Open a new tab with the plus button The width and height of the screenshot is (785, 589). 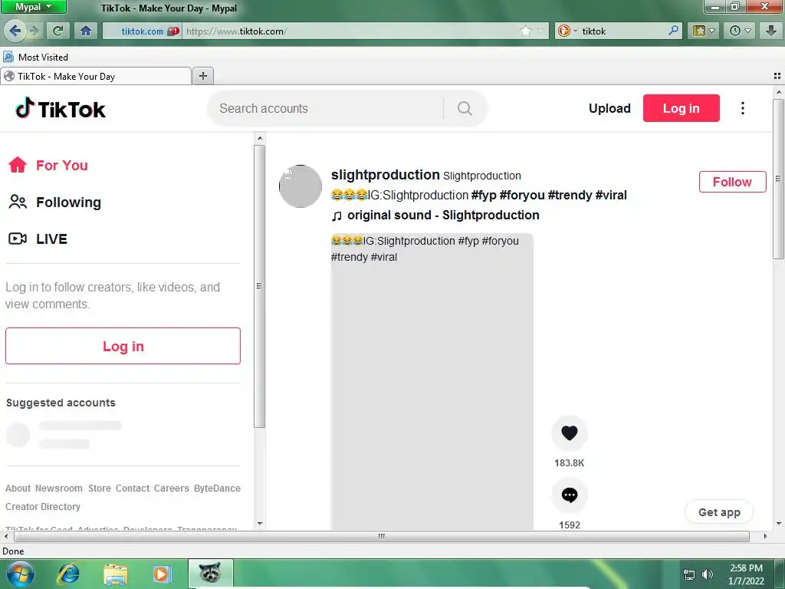pyautogui.click(x=202, y=76)
